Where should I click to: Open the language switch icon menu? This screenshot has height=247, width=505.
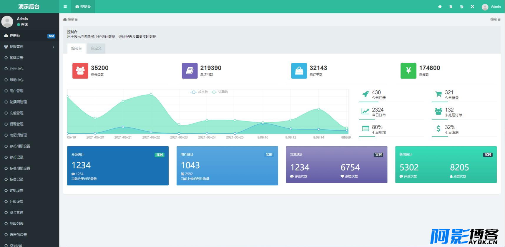click(x=461, y=6)
